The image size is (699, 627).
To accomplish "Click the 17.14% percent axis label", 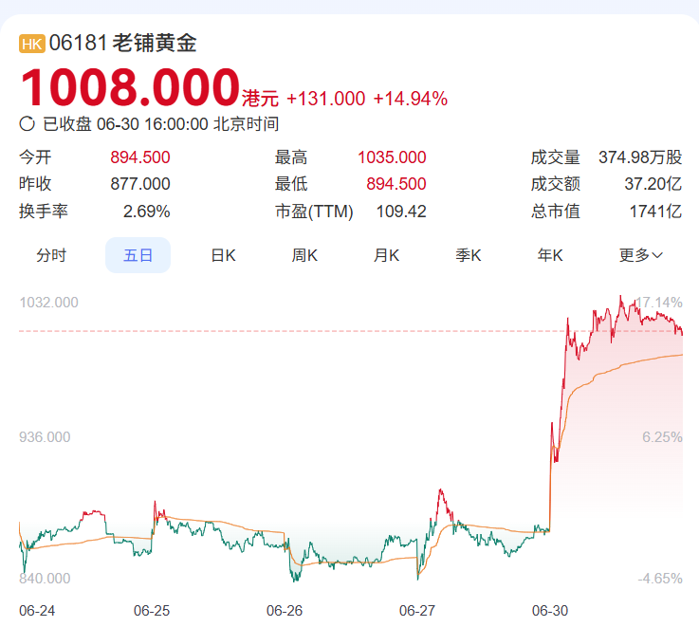I will click(x=658, y=303).
